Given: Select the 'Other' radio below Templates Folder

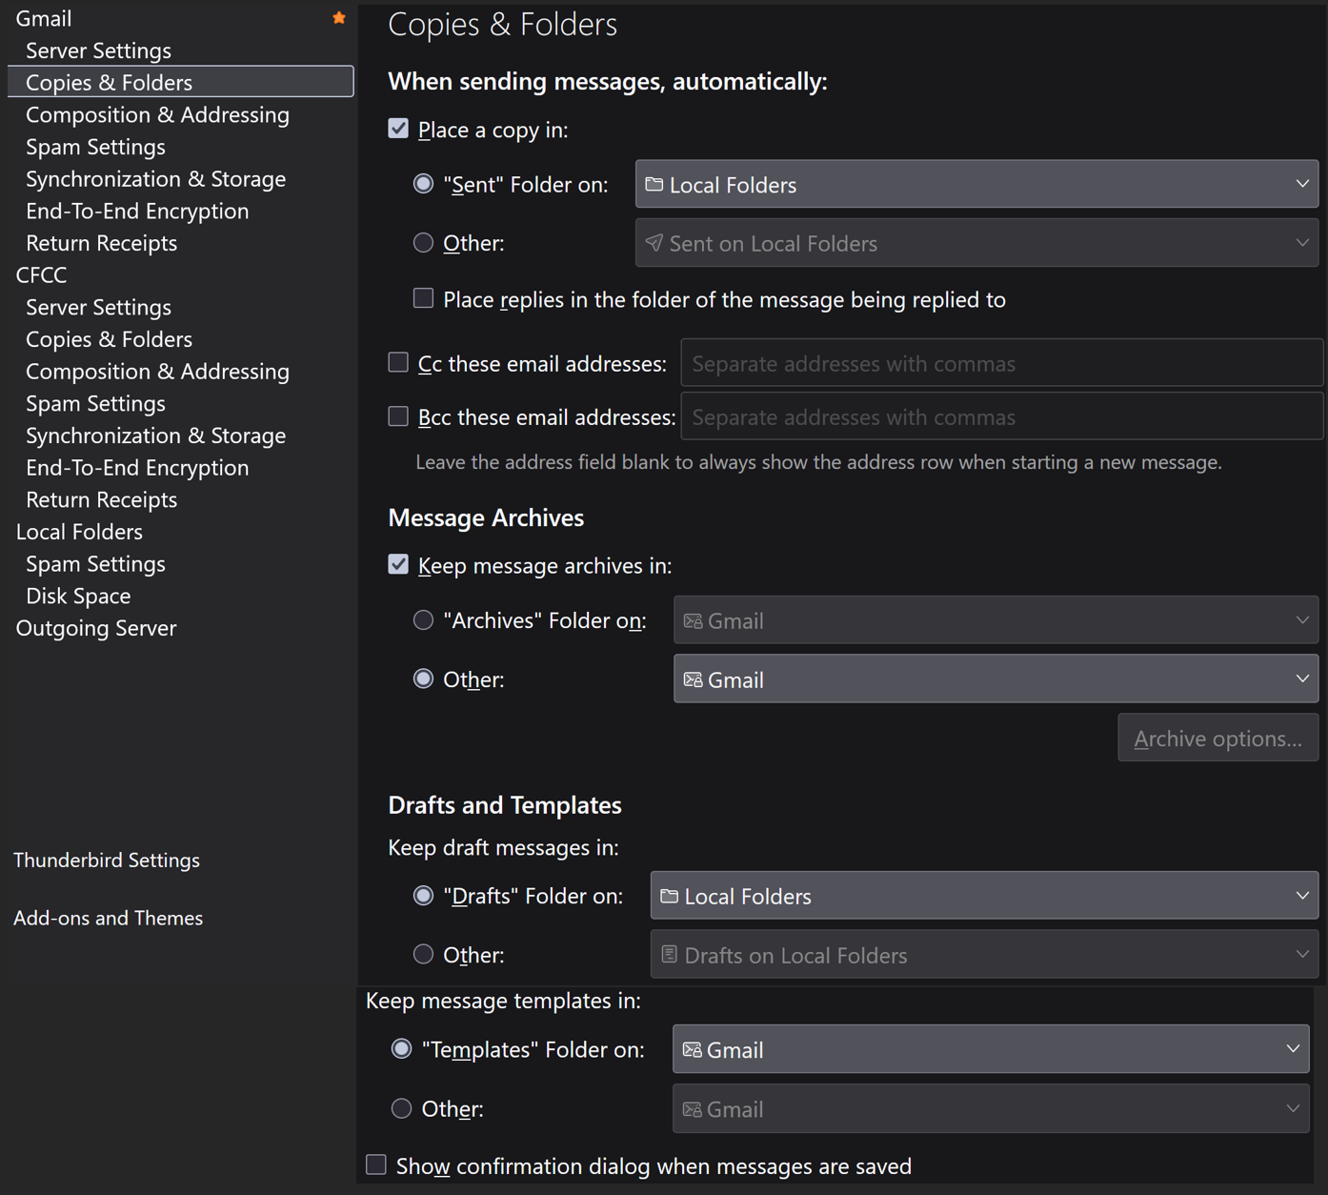Looking at the screenshot, I should [x=401, y=1108].
